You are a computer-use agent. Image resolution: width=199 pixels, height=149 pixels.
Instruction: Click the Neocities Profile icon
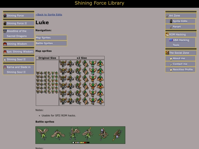point(171,70)
